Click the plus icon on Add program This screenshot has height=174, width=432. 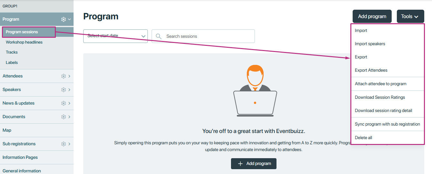pos(240,164)
